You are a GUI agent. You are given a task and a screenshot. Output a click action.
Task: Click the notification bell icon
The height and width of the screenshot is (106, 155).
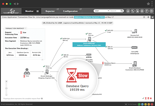(x=142, y=11)
